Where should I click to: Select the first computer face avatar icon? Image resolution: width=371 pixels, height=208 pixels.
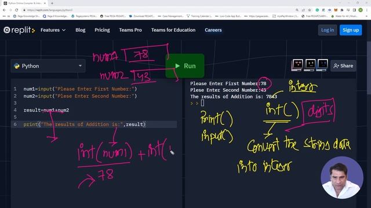297,65
